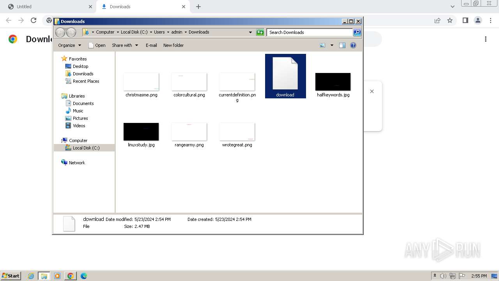Bookmark page with star icon
499x281 pixels.
pos(450,20)
